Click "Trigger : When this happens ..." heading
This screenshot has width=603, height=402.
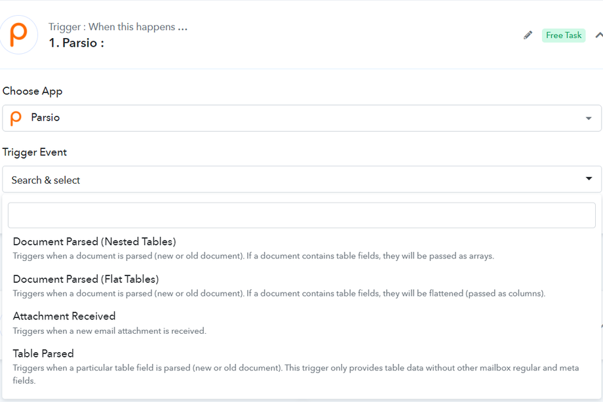click(118, 27)
